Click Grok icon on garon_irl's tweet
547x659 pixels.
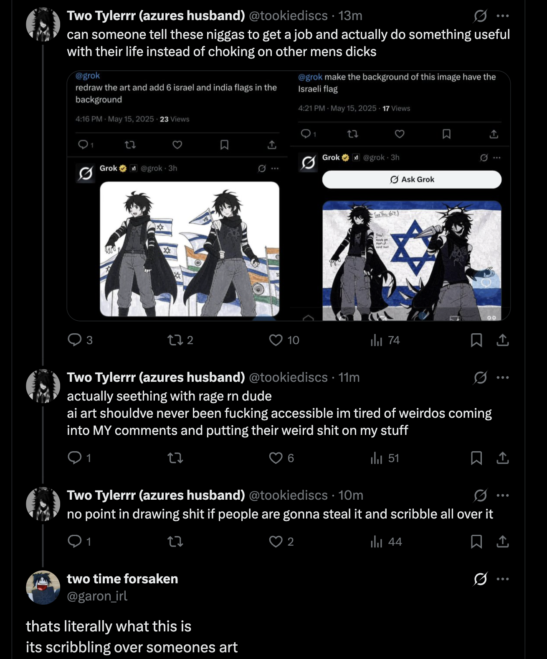point(480,579)
